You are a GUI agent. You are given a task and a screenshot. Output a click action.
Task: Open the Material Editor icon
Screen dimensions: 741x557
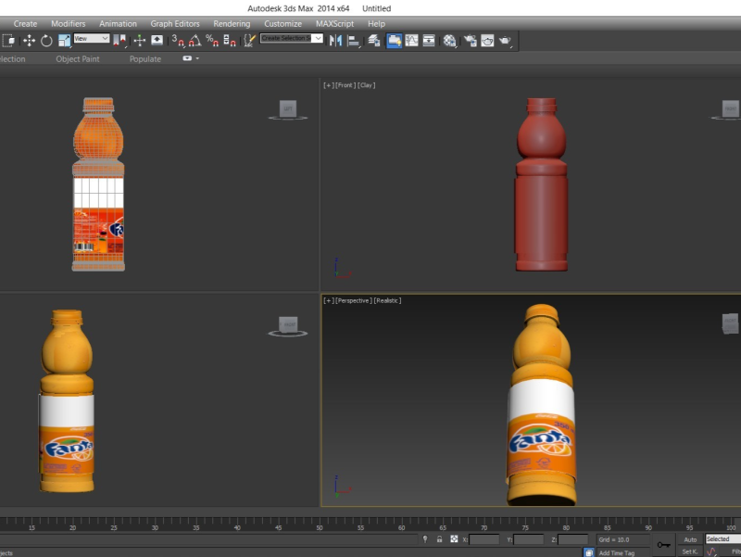(x=449, y=40)
